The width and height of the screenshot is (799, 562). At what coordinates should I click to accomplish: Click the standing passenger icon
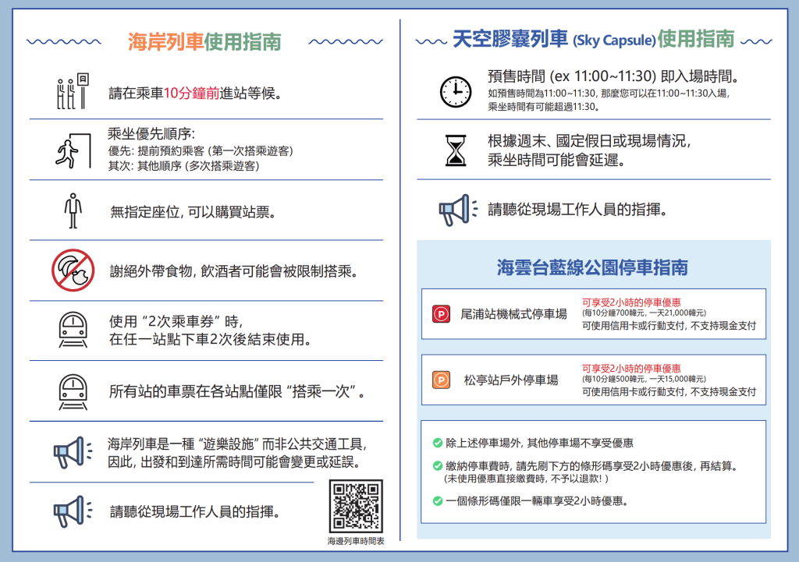pos(73,210)
